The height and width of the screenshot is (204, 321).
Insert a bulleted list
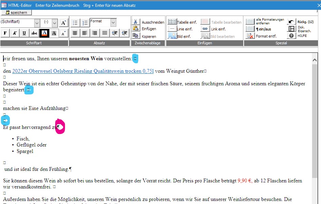(75, 23)
